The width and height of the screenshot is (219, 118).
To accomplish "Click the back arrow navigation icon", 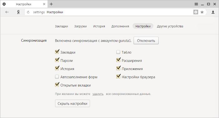I will tap(7, 12).
